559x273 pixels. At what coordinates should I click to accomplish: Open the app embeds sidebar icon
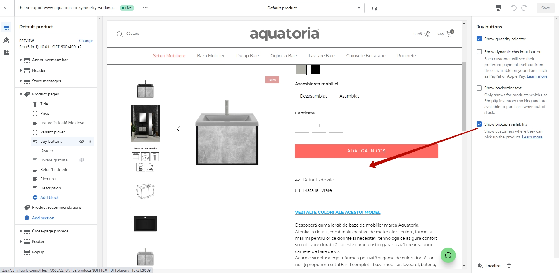[6, 53]
